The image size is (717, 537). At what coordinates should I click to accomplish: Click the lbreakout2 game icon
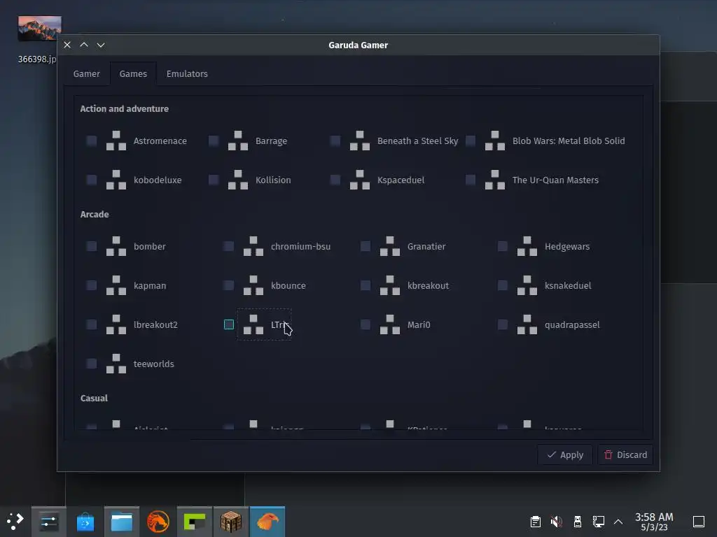coord(116,324)
